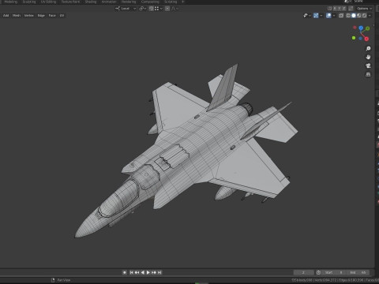Click the red X axis gizmo handle
The image size is (379, 284).
[366, 39]
